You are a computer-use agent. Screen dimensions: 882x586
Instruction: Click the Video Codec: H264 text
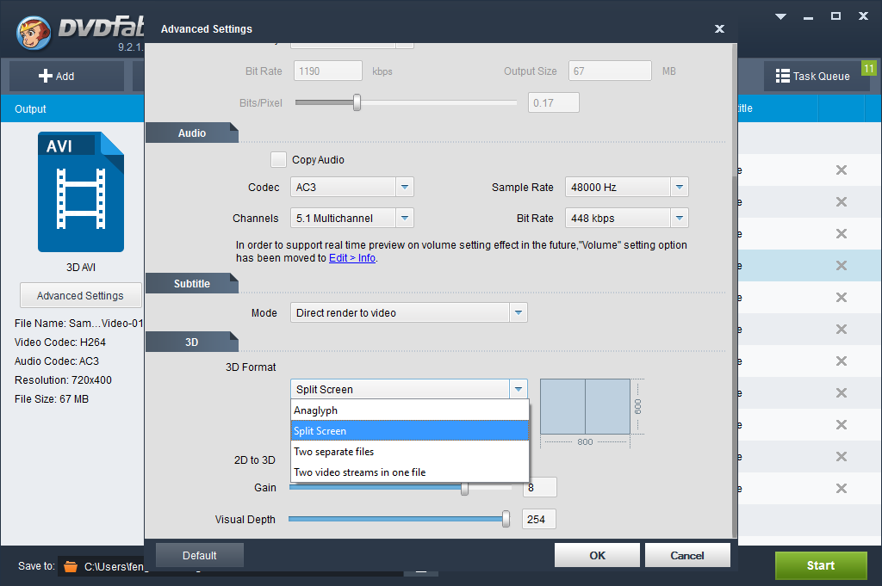(x=60, y=342)
